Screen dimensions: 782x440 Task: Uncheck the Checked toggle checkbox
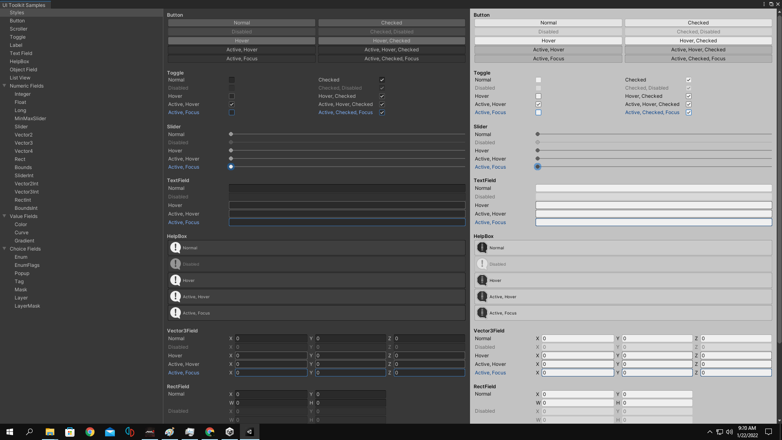pos(382,79)
